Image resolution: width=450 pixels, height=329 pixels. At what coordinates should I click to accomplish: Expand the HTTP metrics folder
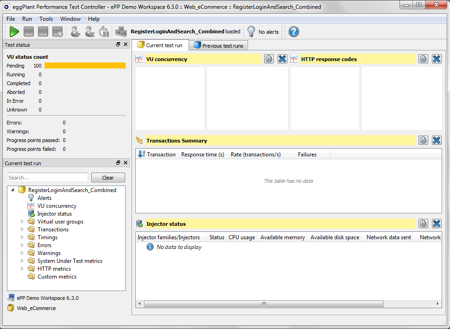22,269
